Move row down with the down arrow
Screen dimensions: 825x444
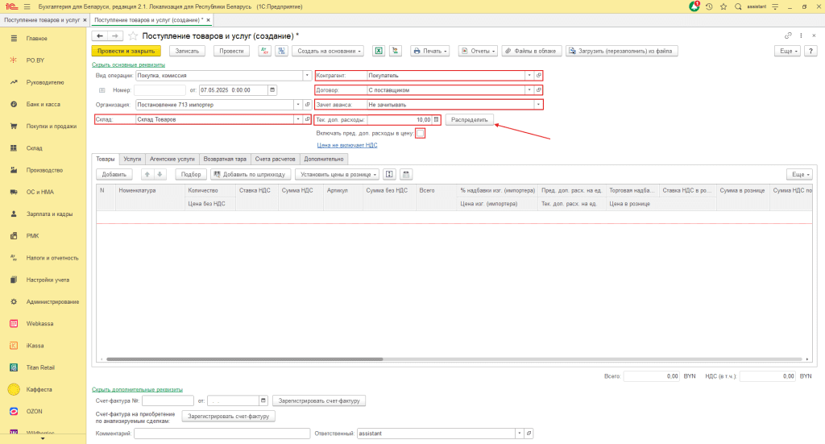[x=160, y=174]
